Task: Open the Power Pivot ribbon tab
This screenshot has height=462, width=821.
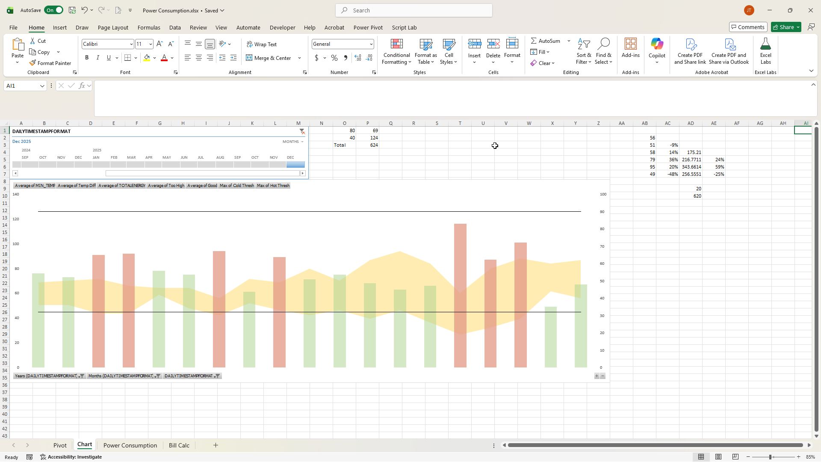Action: click(x=368, y=27)
